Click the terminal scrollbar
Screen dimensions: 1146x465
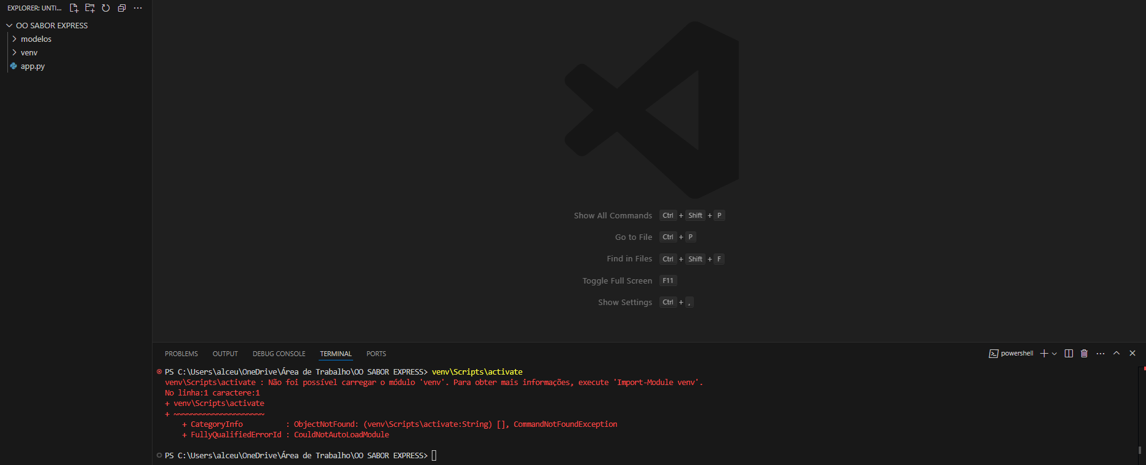pos(1141,450)
